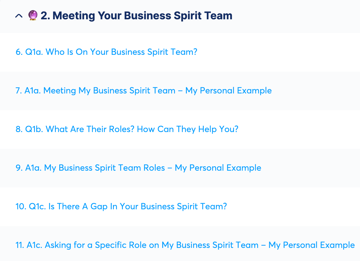The height and width of the screenshot is (261, 360).
Task: Select the Q1c question lesson link
Action: (x=121, y=206)
